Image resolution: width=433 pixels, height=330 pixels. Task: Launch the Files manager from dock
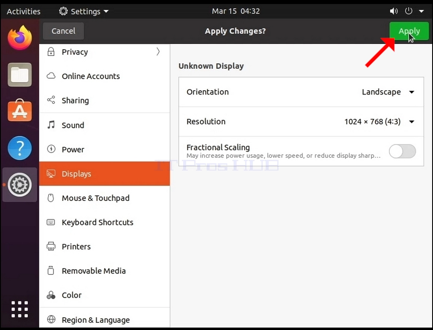tap(20, 74)
